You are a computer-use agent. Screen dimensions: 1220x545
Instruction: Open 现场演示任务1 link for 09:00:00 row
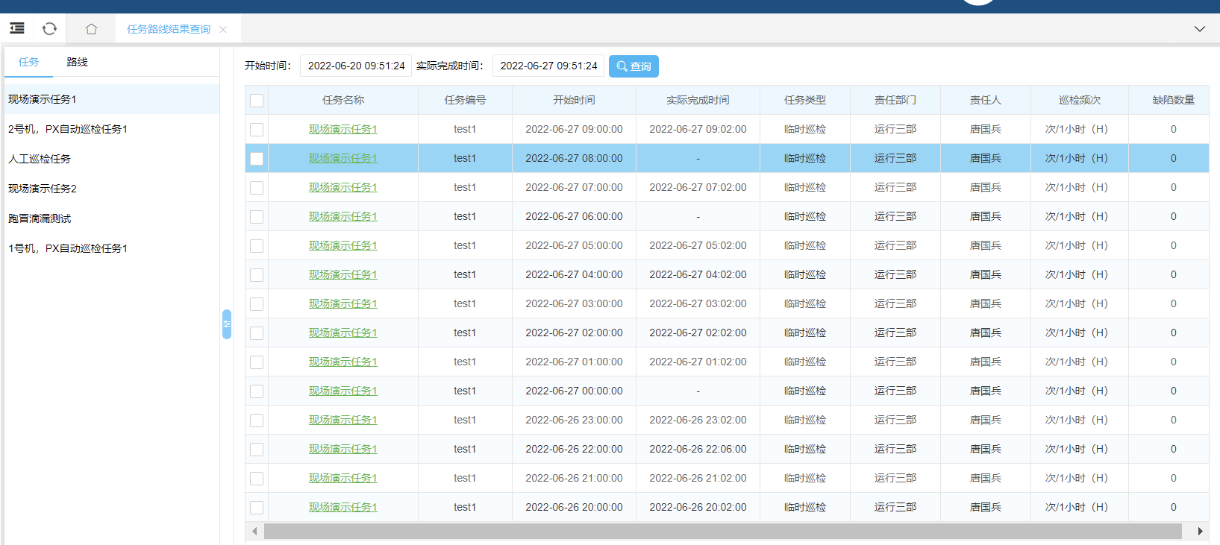(x=343, y=129)
